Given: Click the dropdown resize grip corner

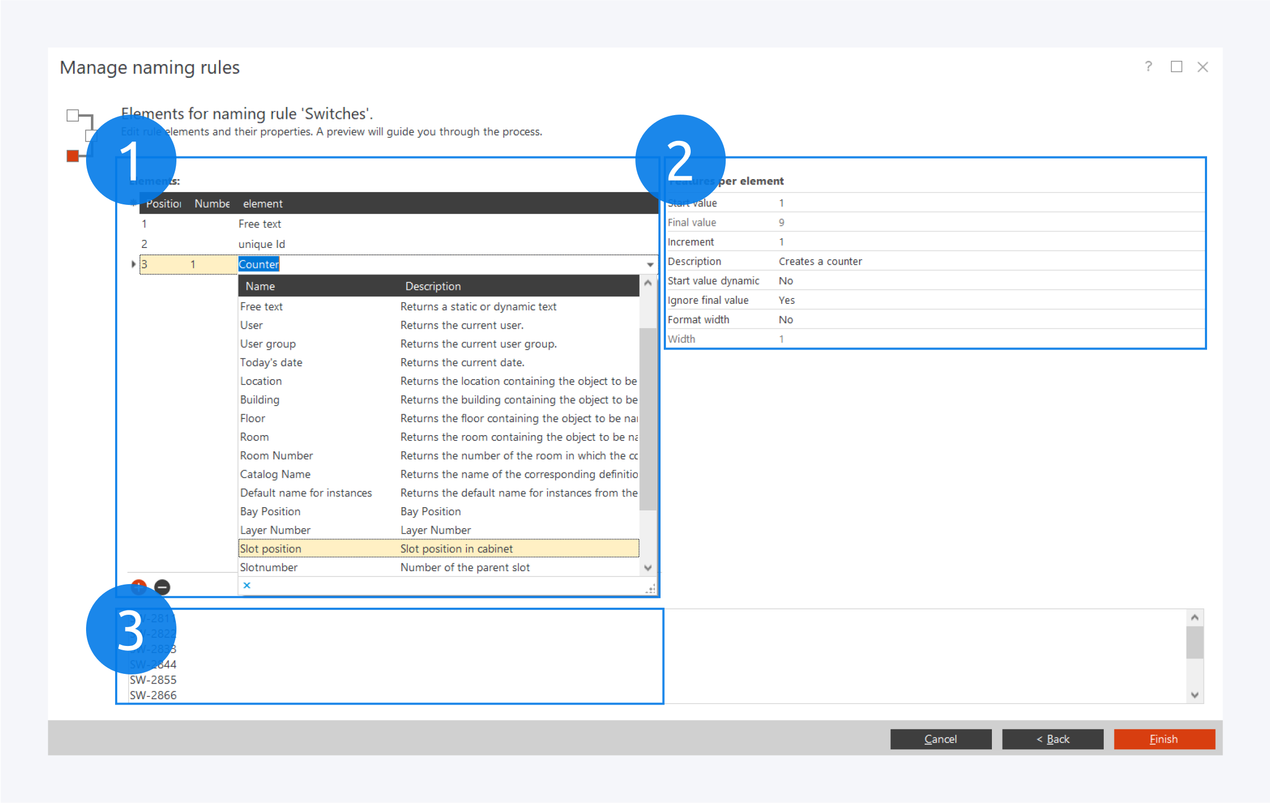Looking at the screenshot, I should (651, 589).
